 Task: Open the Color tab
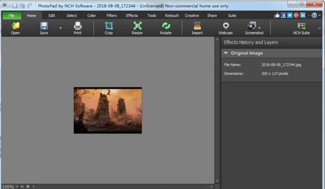(92, 15)
